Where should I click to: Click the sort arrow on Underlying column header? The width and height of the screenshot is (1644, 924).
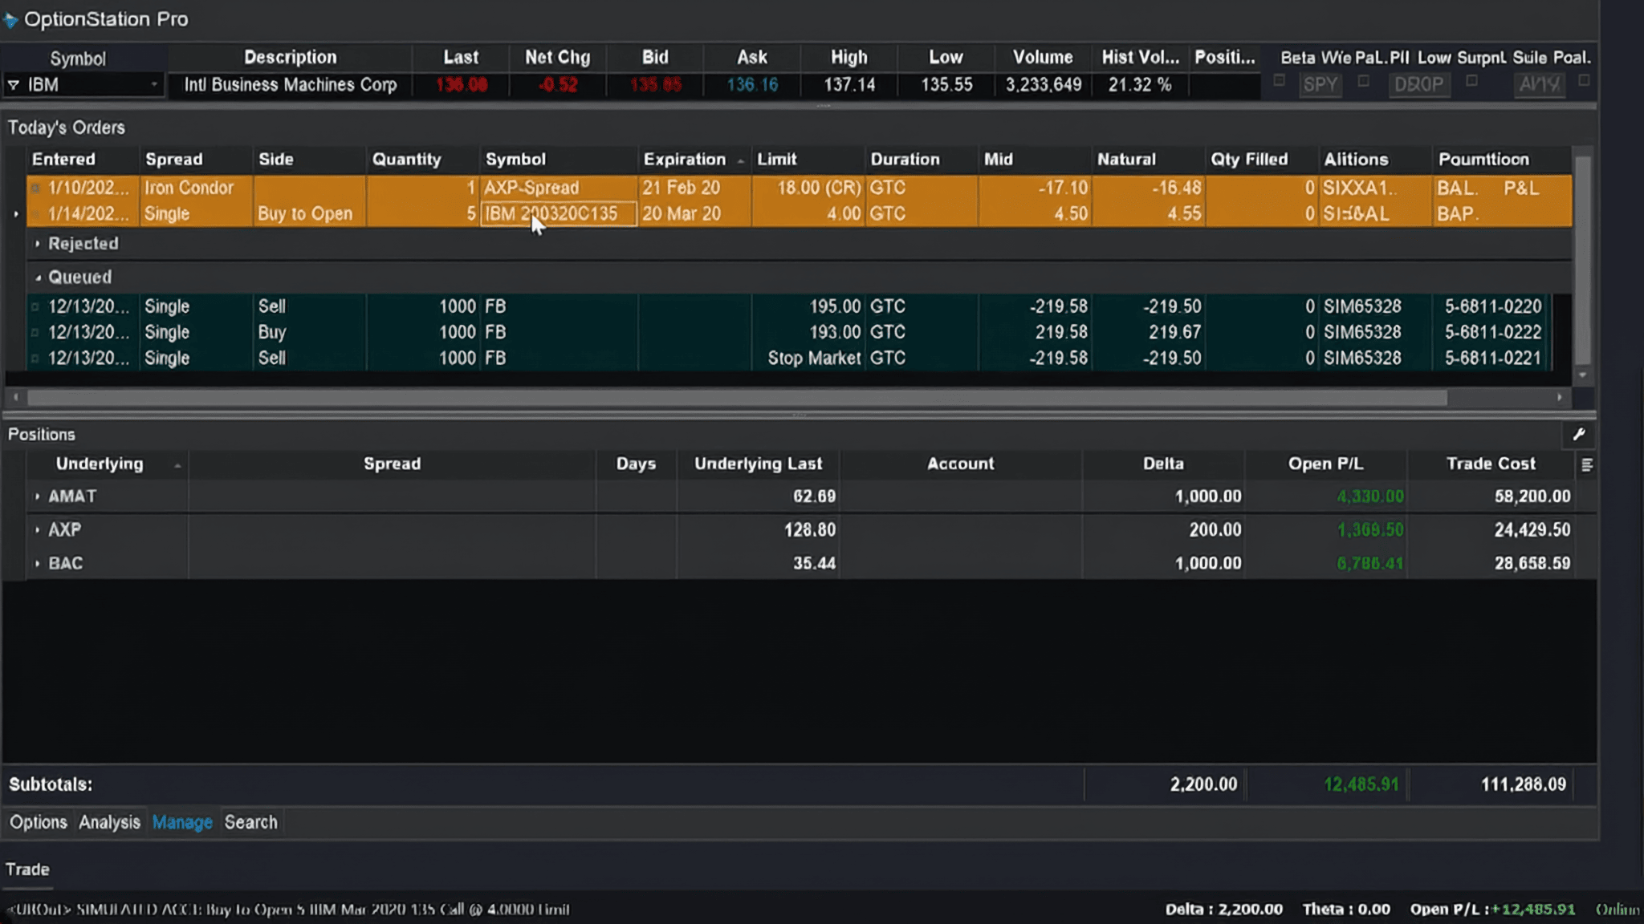point(177,465)
